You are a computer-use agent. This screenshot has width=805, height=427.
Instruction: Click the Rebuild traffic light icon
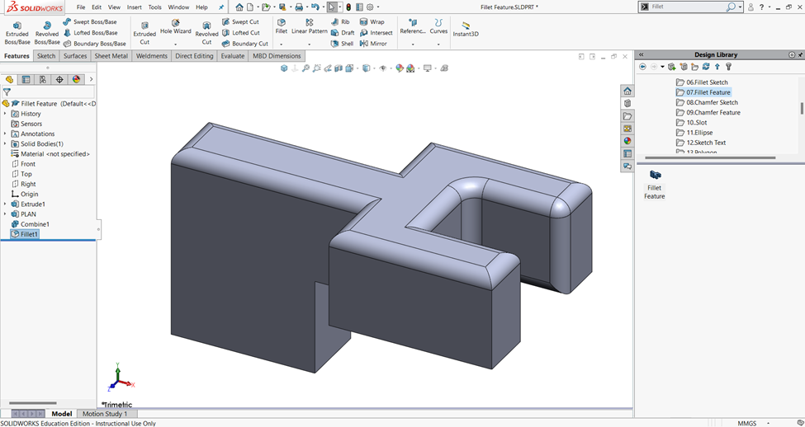pos(348,7)
